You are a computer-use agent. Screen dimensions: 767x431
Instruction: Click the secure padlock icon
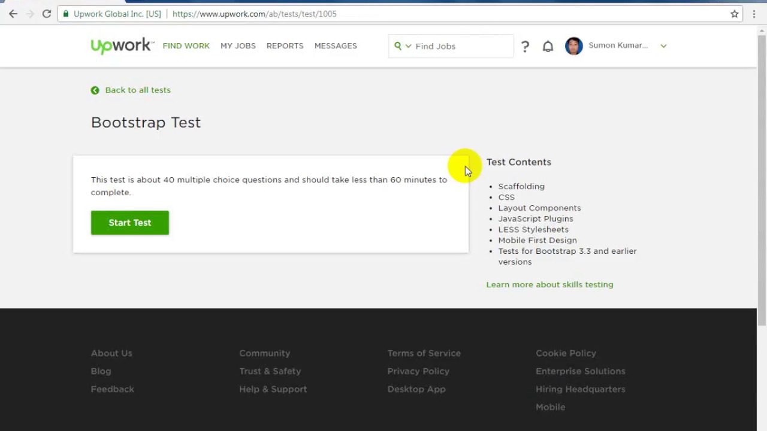tap(66, 14)
